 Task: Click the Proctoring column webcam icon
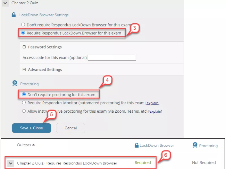(x=195, y=145)
